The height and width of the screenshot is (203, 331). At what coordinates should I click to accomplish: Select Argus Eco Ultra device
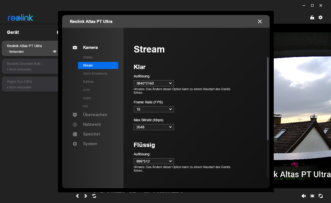pyautogui.click(x=30, y=84)
